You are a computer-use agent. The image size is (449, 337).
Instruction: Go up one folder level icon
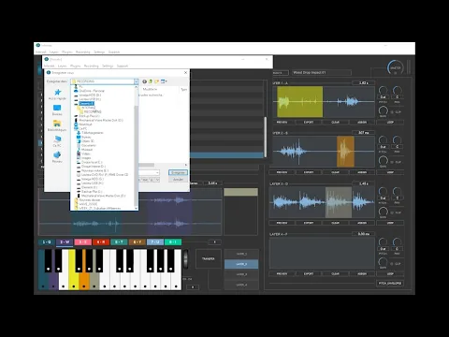(x=151, y=81)
